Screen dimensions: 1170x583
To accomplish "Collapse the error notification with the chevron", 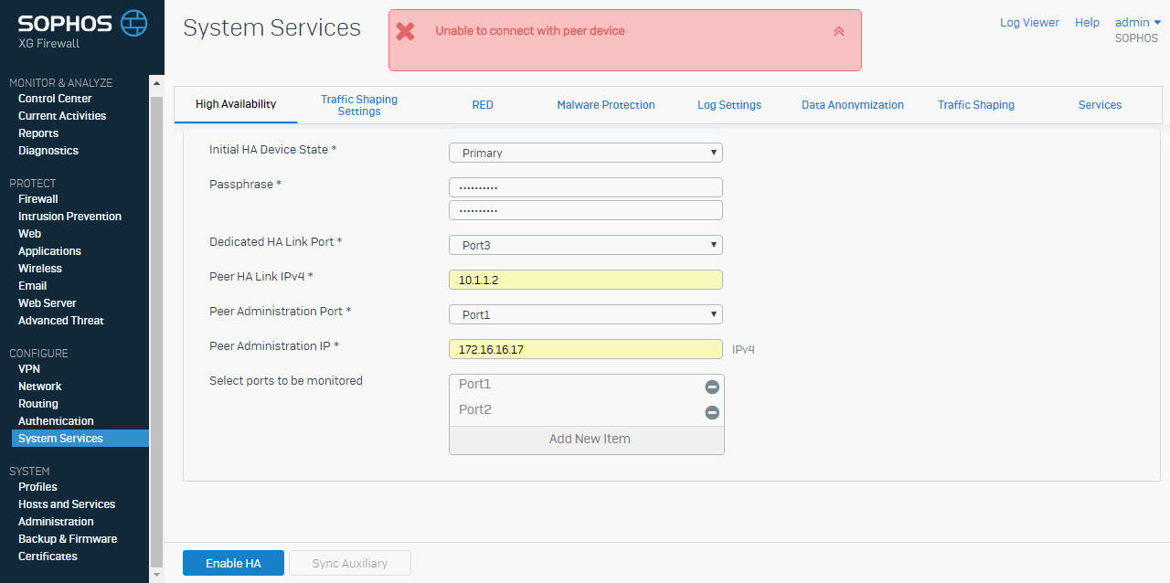I will [839, 31].
